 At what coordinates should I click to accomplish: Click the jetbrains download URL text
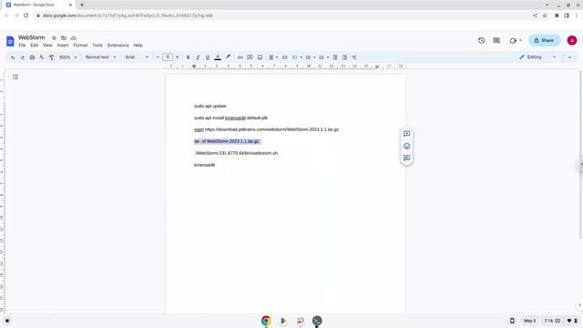[271, 129]
